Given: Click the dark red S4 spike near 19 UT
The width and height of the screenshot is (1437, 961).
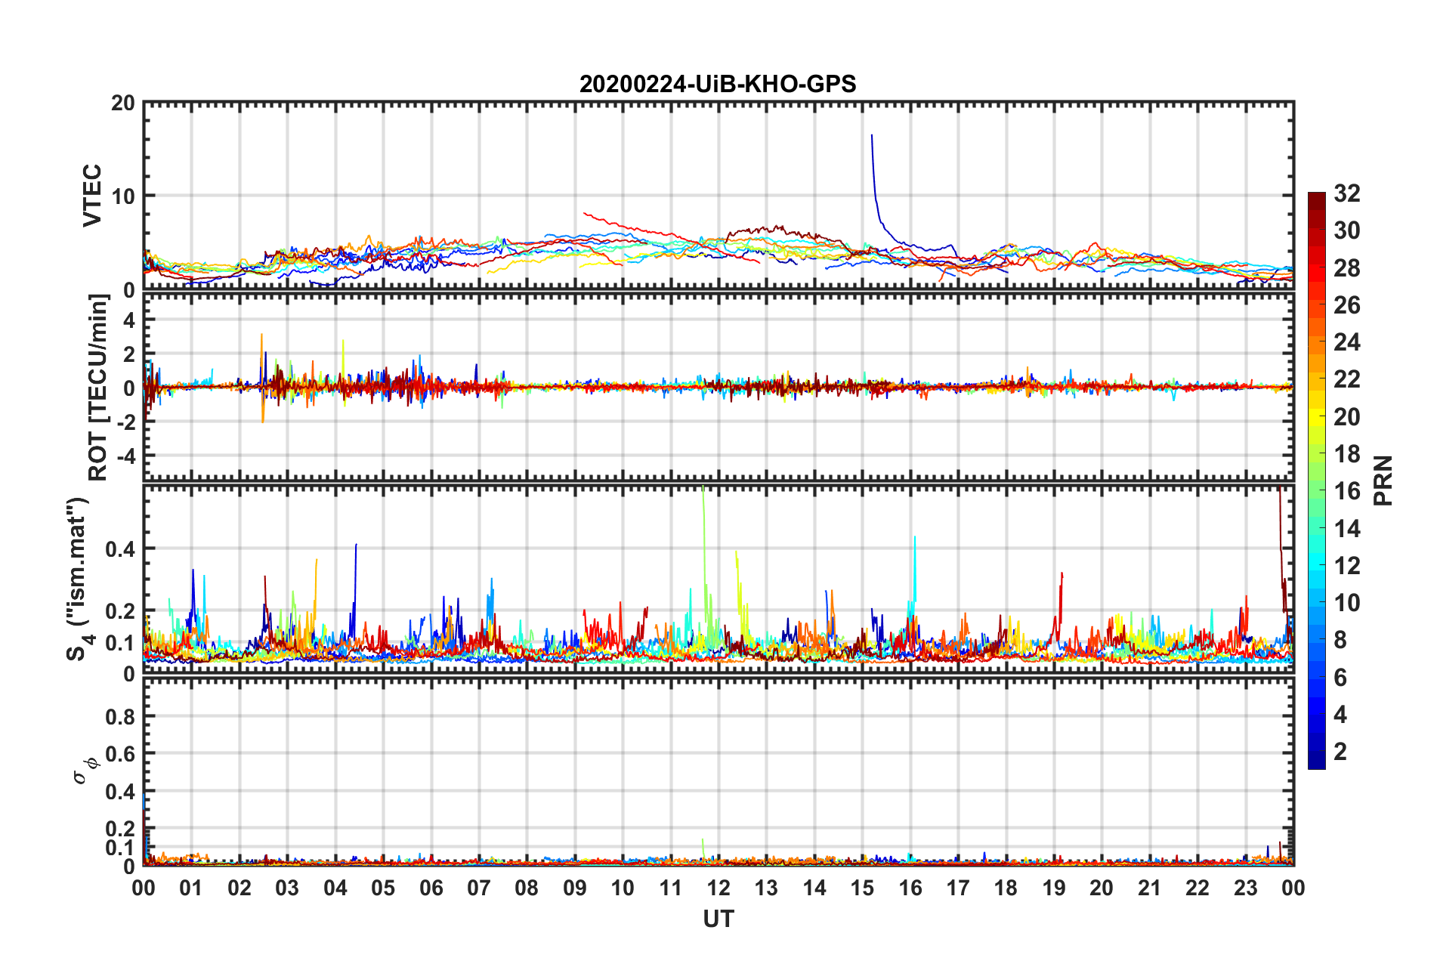Looking at the screenshot, I should 1062,574.
